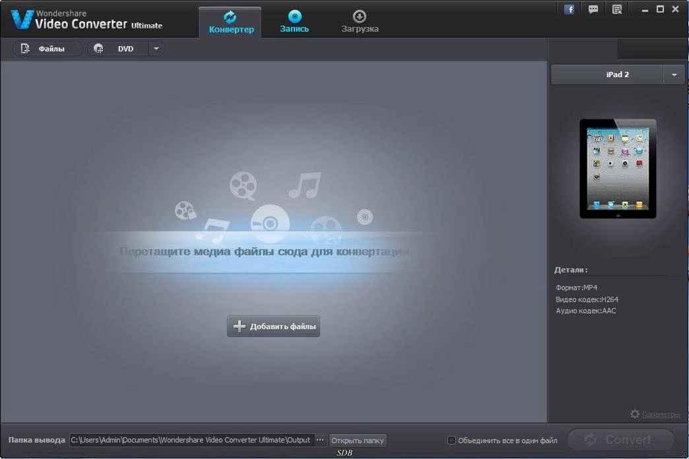Screen dimensions: 689x459
Task: Open the feedback chat bubble icon
Action: (593, 9)
